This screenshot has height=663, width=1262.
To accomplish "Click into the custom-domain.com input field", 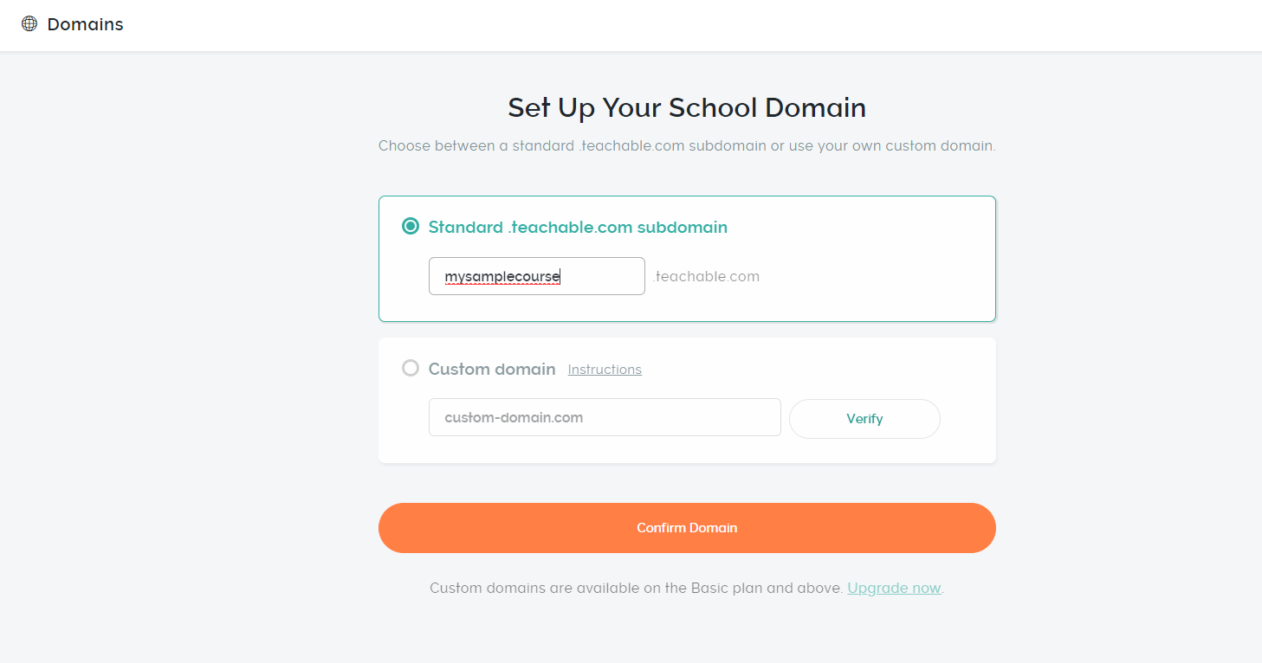I will [605, 417].
